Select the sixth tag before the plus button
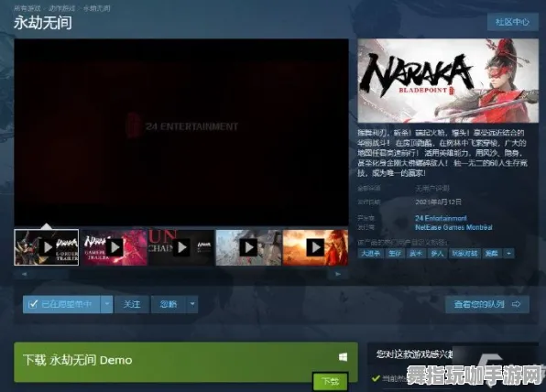The width and height of the screenshot is (546, 392). click(x=492, y=254)
